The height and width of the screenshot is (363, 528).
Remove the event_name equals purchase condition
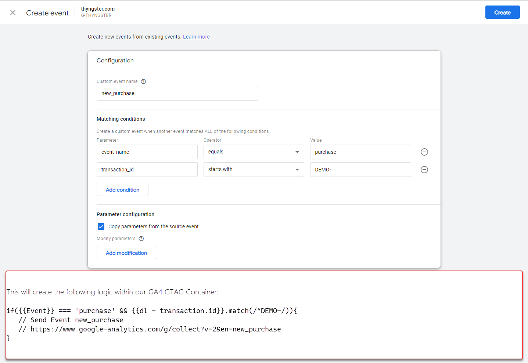[424, 152]
